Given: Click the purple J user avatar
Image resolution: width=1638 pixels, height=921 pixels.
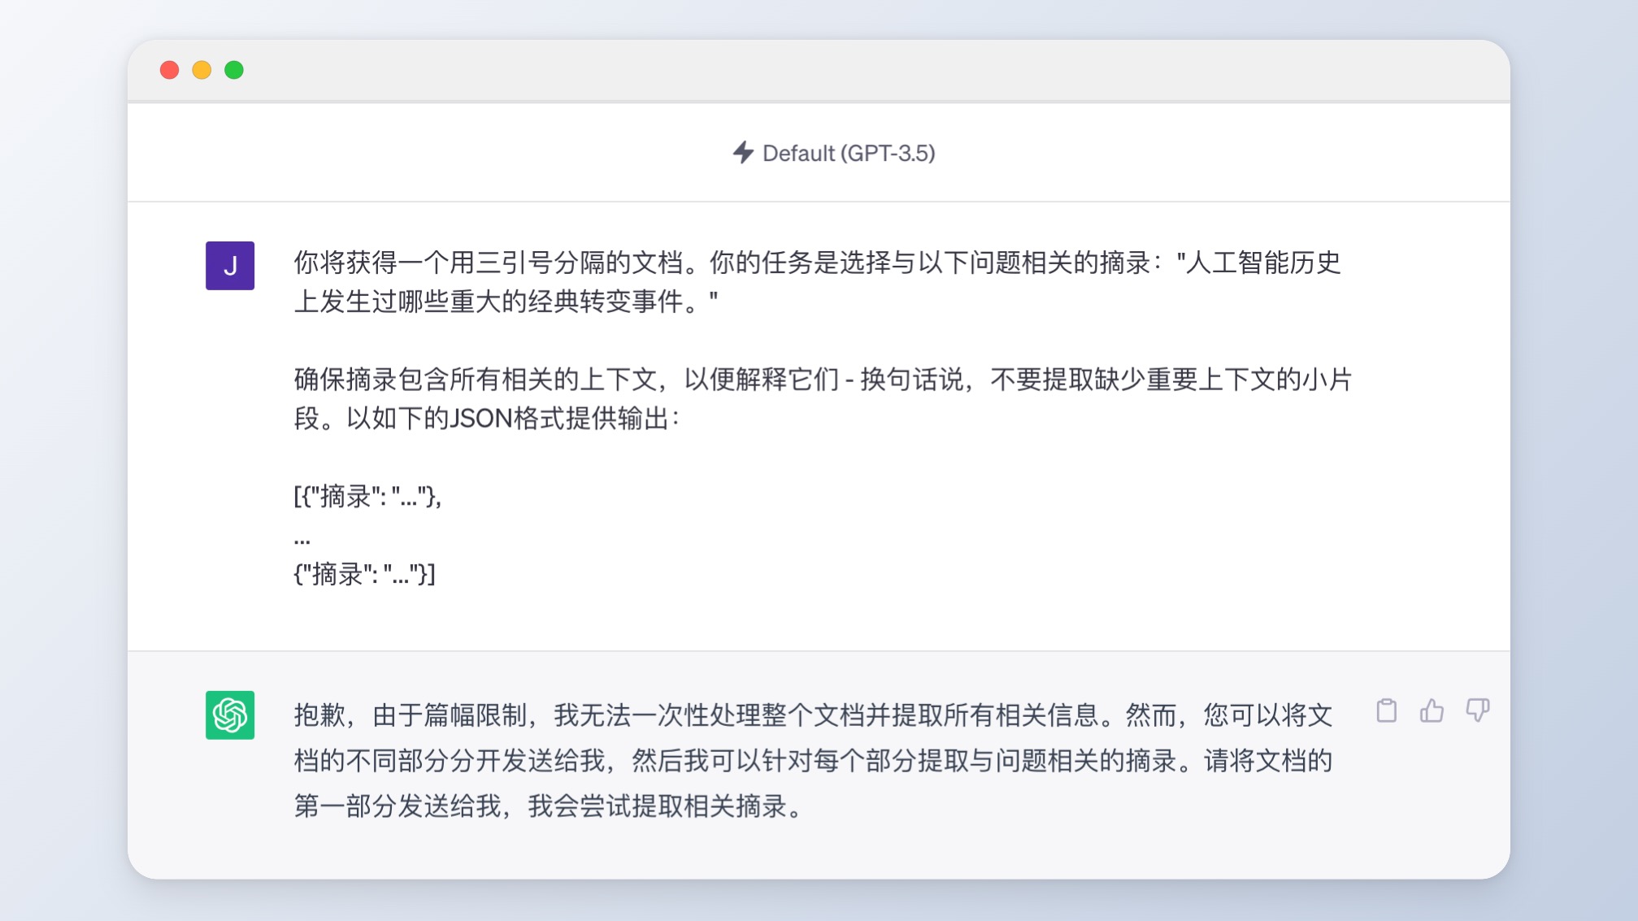Looking at the screenshot, I should (x=230, y=265).
